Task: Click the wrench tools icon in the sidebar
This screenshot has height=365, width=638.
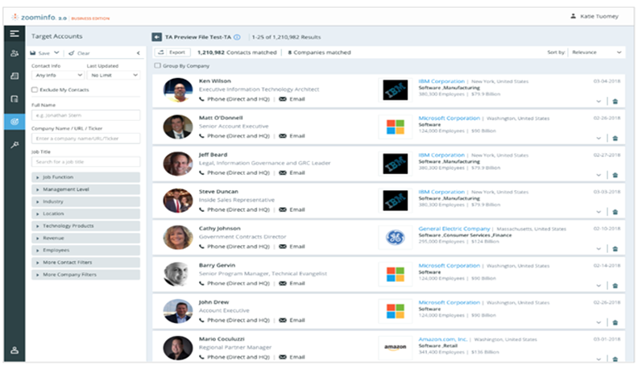Action: click(x=14, y=143)
